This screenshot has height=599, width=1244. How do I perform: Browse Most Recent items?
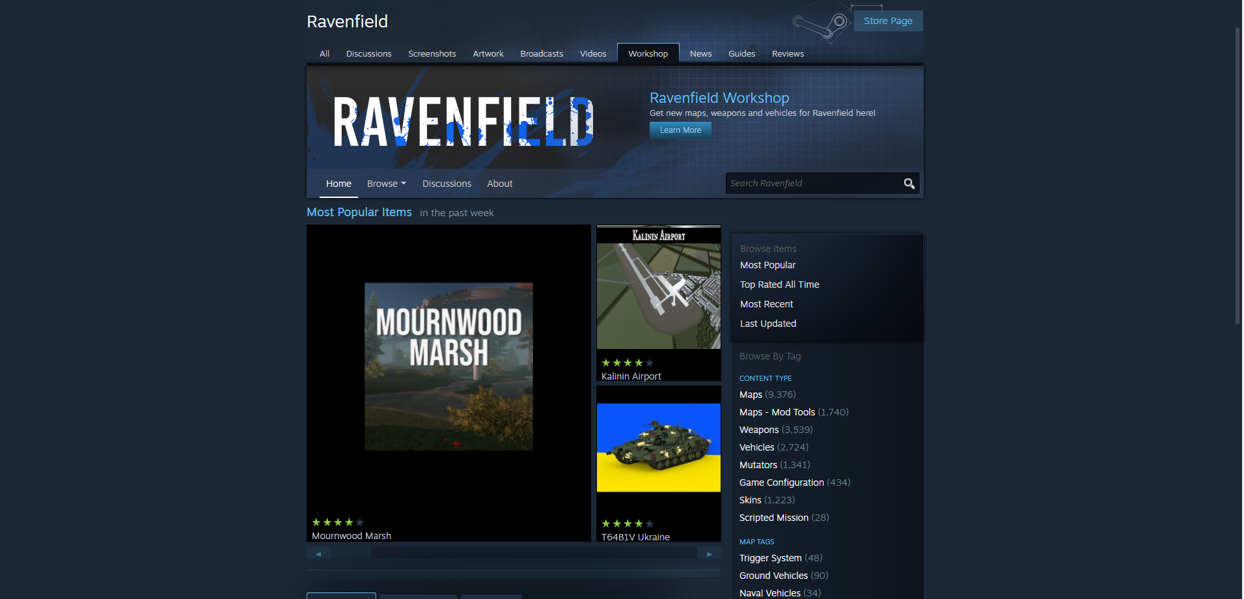766,304
